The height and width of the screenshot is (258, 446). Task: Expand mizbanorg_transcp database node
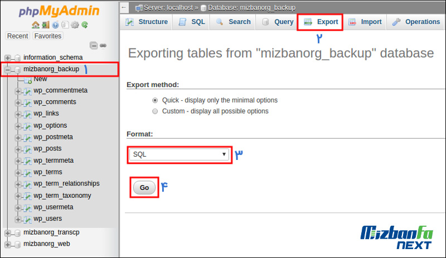(x=8, y=233)
